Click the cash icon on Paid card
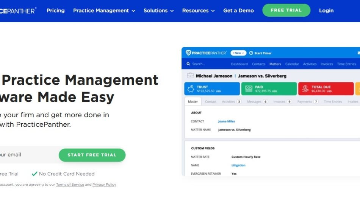Image resolution: width=360 pixels, height=202 pixels. pyautogui.click(x=249, y=89)
